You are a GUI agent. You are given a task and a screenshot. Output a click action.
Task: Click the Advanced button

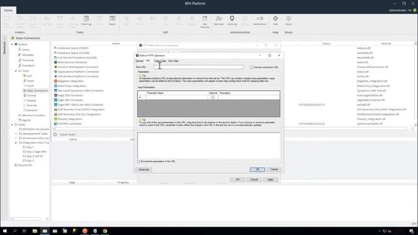pos(144,170)
